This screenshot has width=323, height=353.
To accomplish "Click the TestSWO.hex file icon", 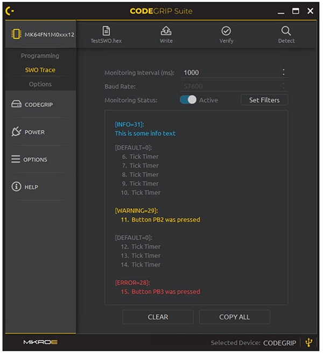I will pos(106,31).
